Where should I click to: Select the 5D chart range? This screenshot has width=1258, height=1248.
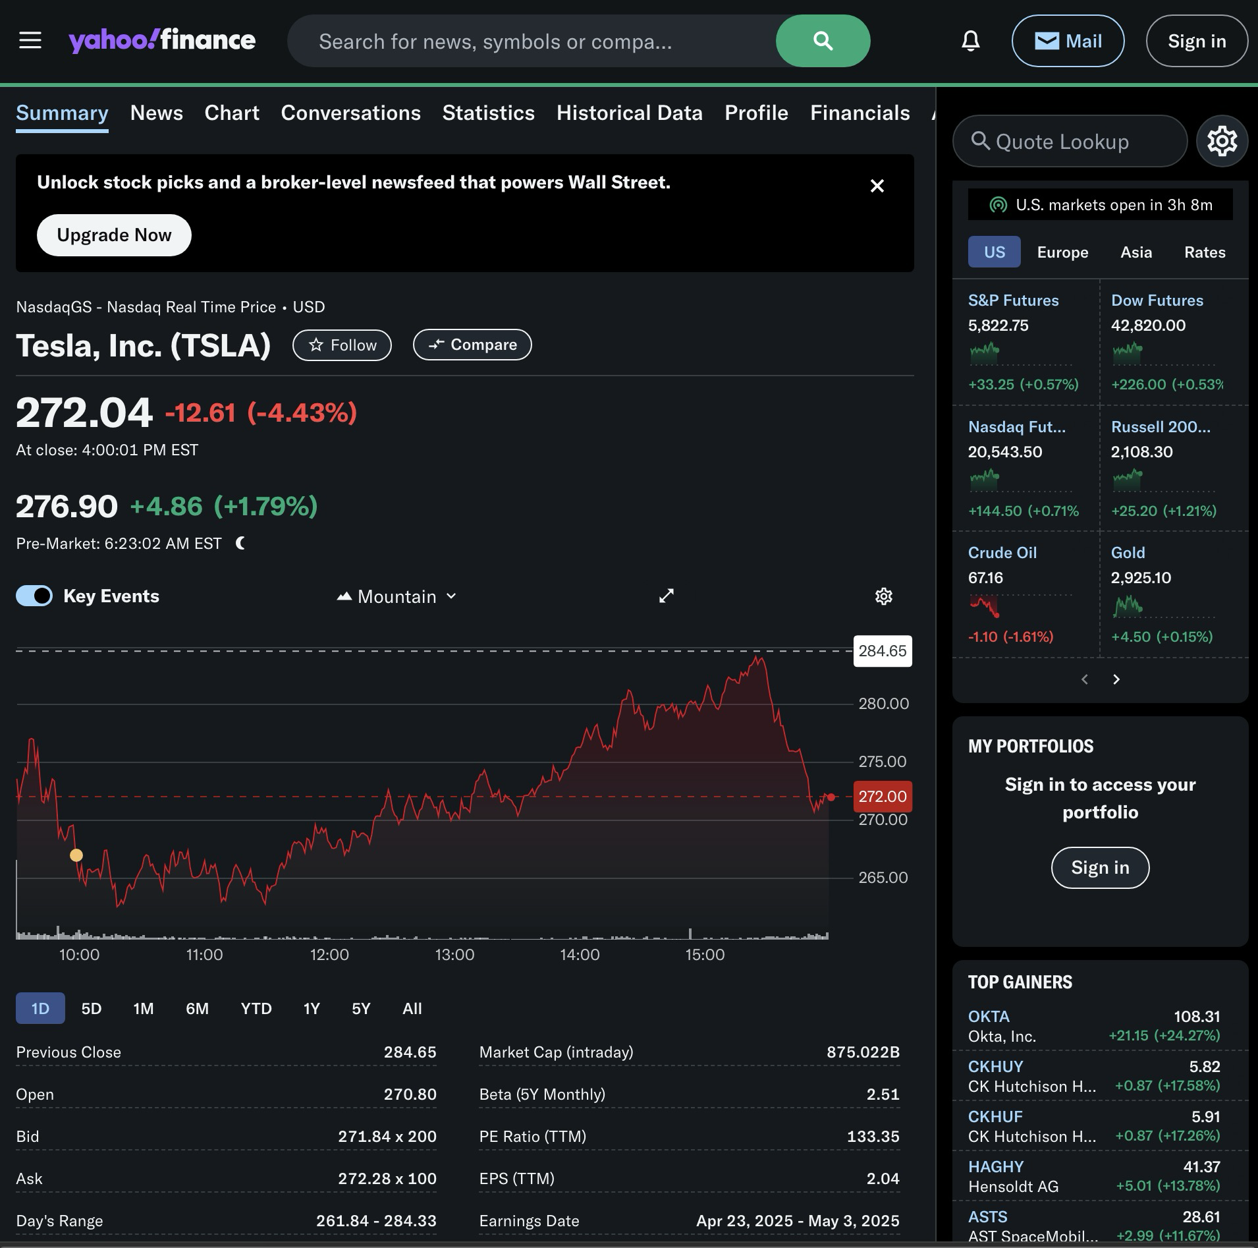pos(91,1008)
